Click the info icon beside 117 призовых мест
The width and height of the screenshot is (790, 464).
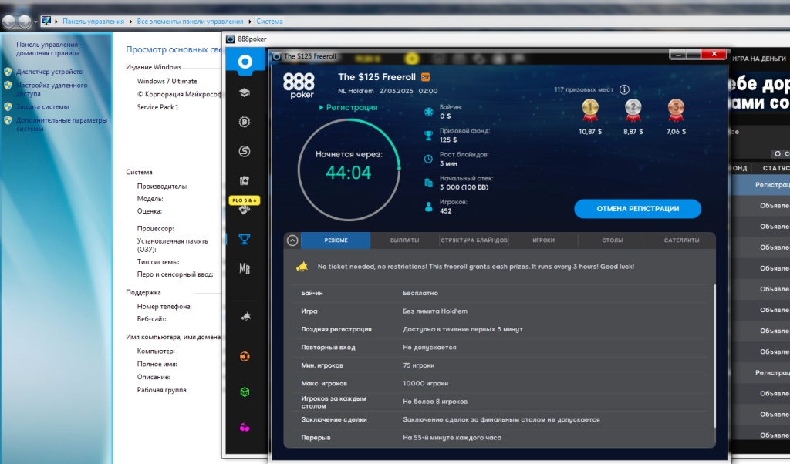[624, 89]
